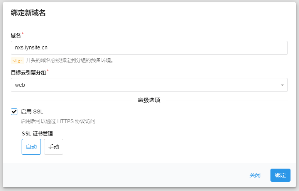The height and width of the screenshot is (191, 299).
Task: Click the 高级选项 section divider heading
Action: [149, 100]
